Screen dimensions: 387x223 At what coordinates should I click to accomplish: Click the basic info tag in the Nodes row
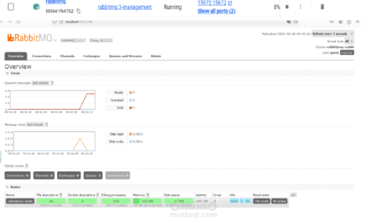click(x=234, y=201)
